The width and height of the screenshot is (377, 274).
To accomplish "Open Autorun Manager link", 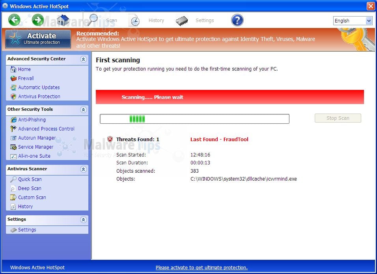I will [x=37, y=138].
